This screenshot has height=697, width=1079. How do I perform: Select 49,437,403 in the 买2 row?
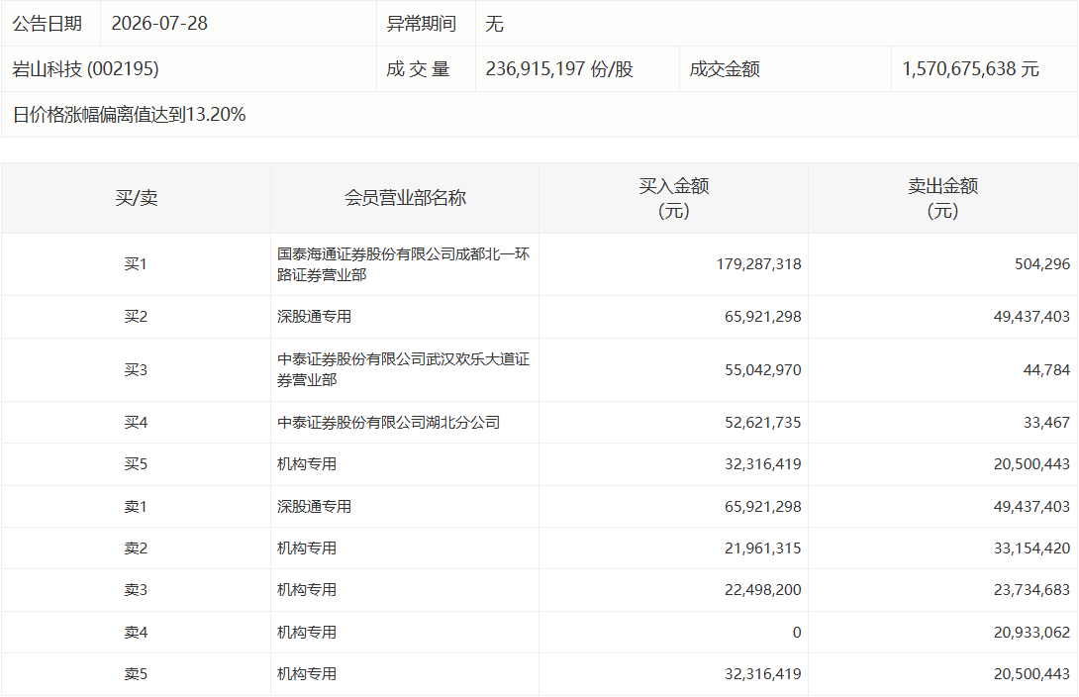point(1031,317)
